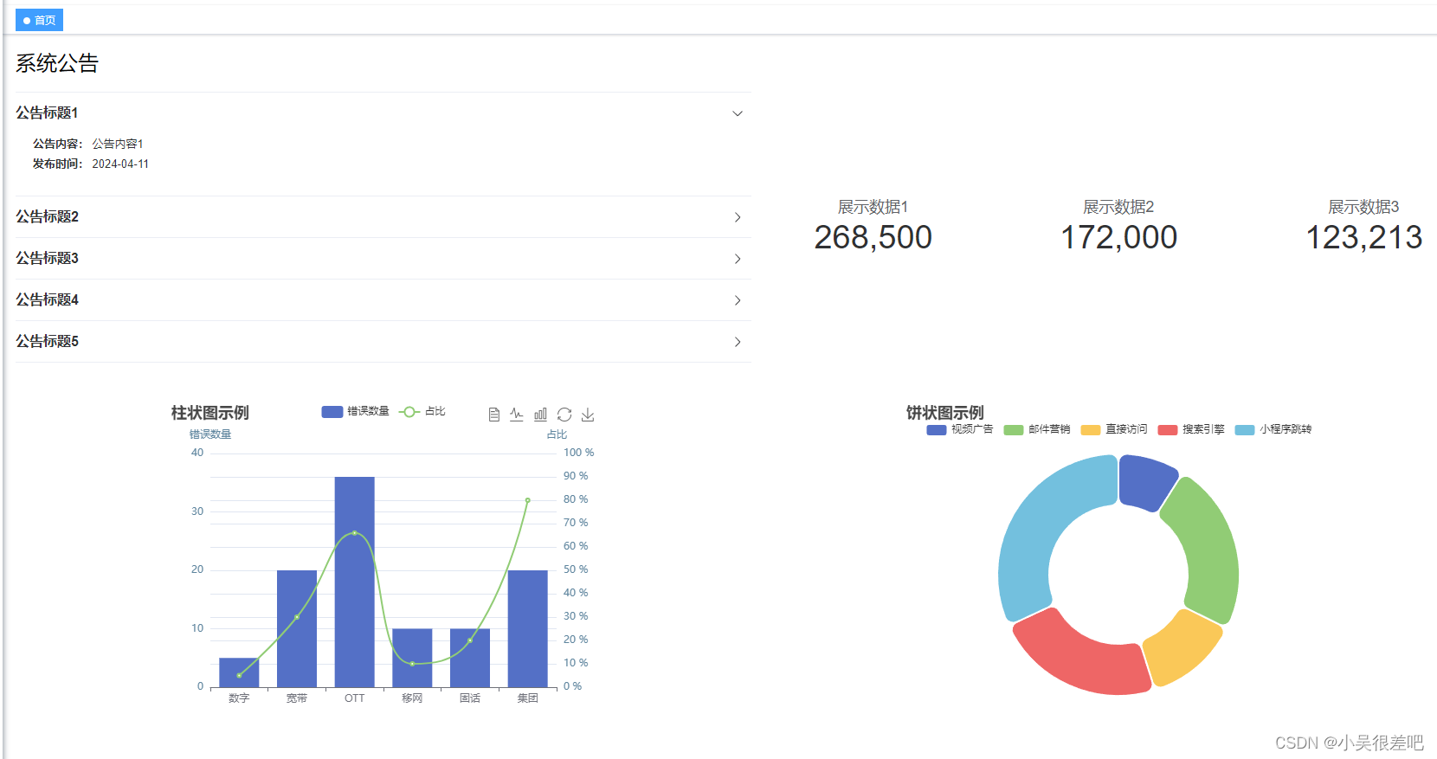Click the yellow donut slice
This screenshot has width=1437, height=759.
(x=1182, y=649)
